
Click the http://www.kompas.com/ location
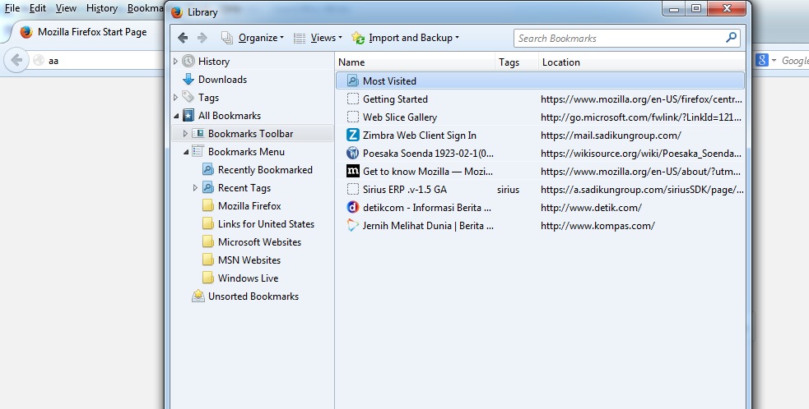point(598,226)
